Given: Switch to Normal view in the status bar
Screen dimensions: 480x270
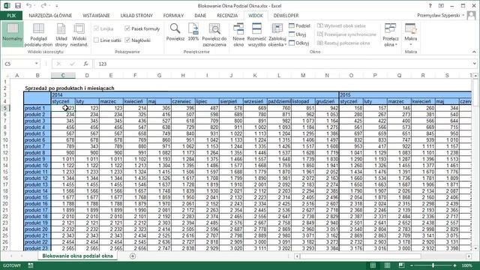Looking at the screenshot, I should [373, 265].
